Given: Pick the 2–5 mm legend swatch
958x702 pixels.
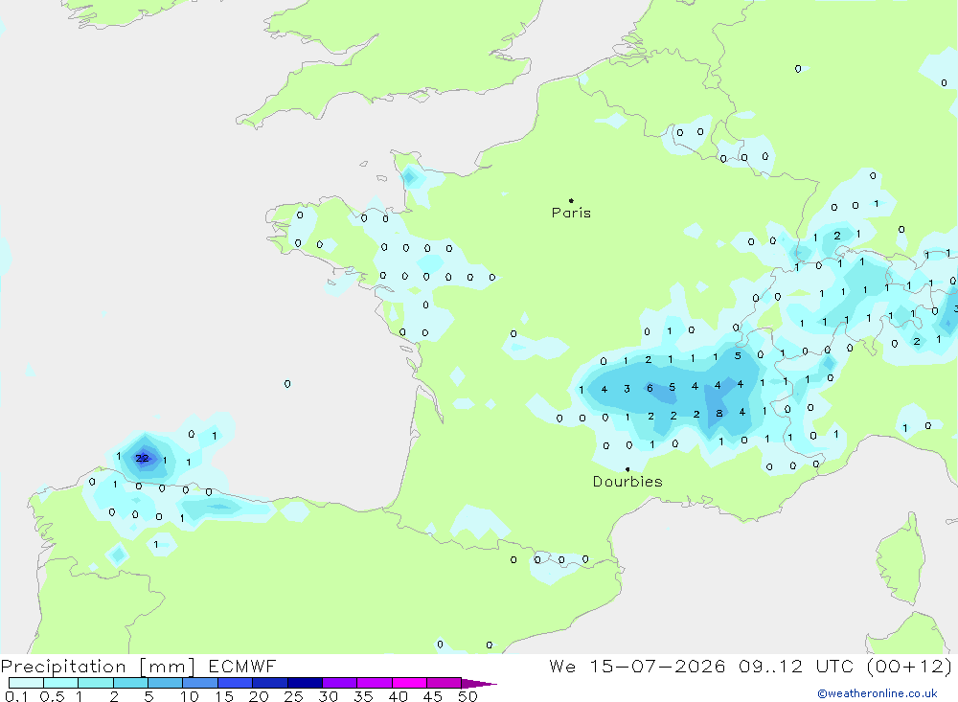Looking at the screenshot, I should tap(130, 683).
